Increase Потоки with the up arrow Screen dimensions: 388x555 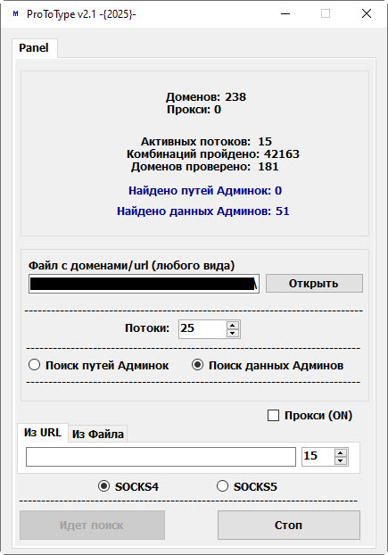point(233,326)
